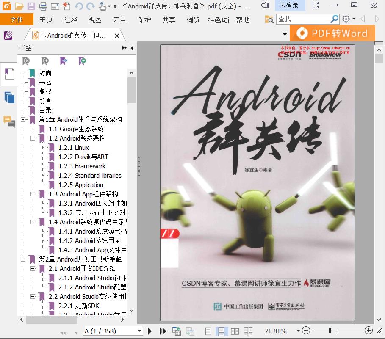Image resolution: width=385 pixels, height=339 pixels.
Task: Collapse the 2.1 Android开发IDE介绍 node
Action: (x=33, y=269)
